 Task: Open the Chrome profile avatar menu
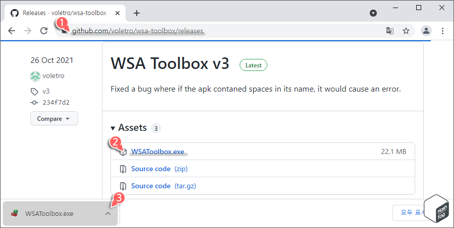coord(426,31)
